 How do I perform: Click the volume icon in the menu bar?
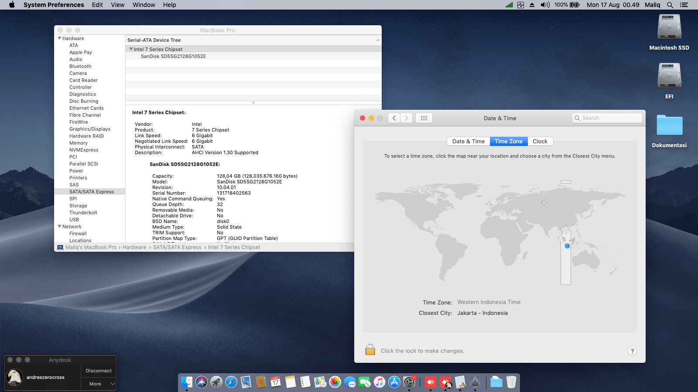click(545, 5)
